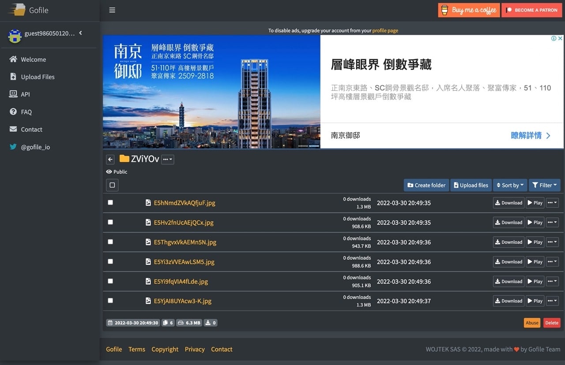The width and height of the screenshot is (565, 365).
Task: Click the Create folder button
Action: pos(426,185)
